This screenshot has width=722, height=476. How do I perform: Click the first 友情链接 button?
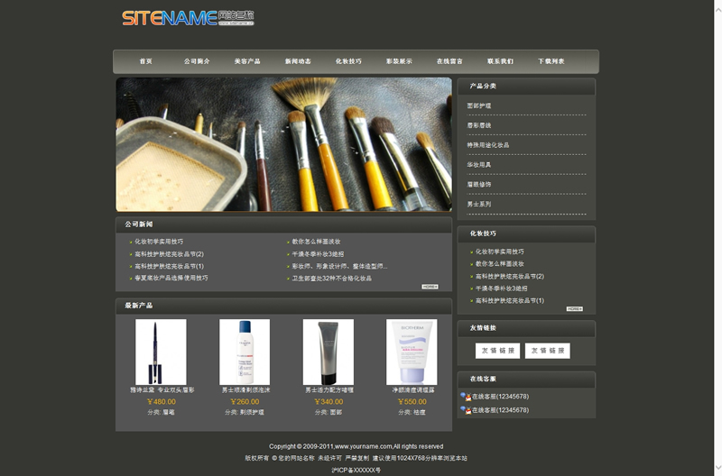point(497,351)
